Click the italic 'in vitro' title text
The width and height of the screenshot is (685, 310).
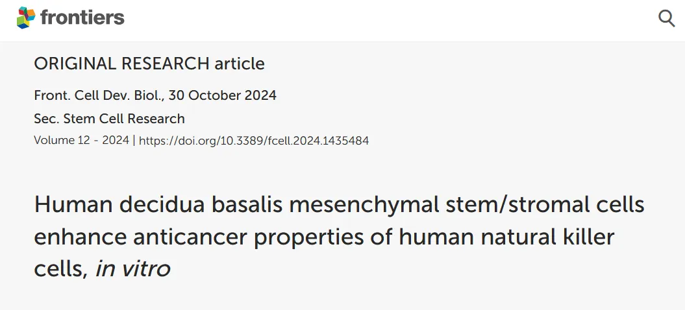click(133, 268)
